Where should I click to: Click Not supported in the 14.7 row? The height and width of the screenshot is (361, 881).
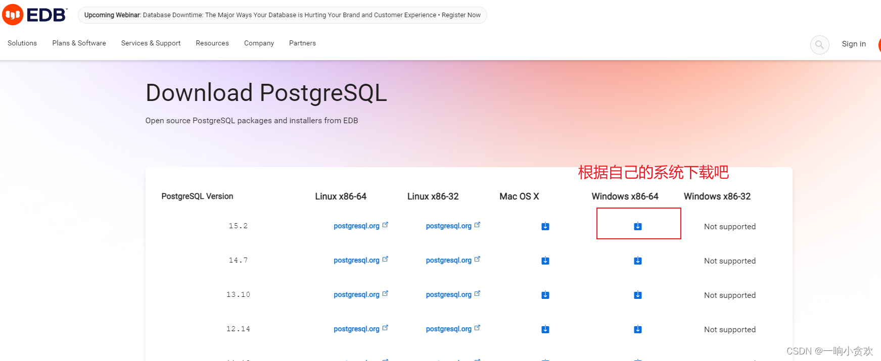pos(730,261)
